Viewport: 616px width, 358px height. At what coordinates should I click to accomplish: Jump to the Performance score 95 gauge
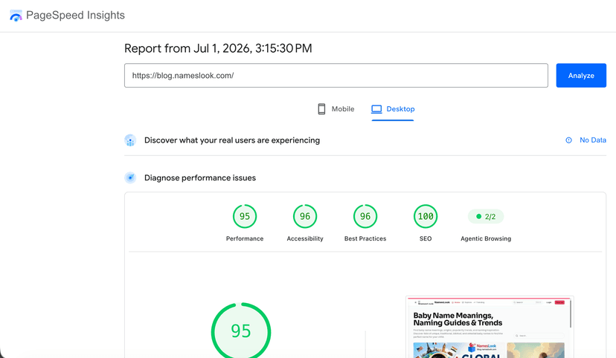point(244,216)
